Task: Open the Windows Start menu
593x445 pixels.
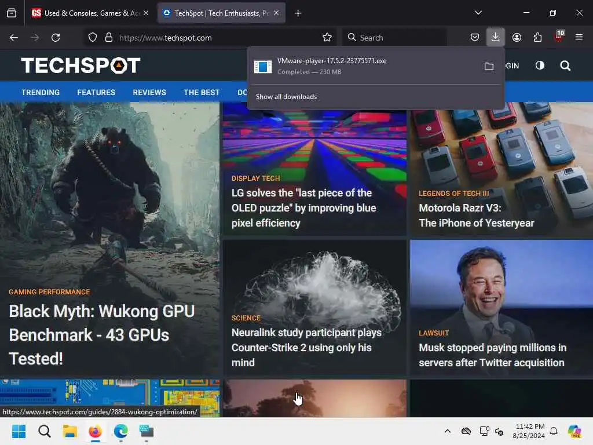Action: click(x=19, y=431)
